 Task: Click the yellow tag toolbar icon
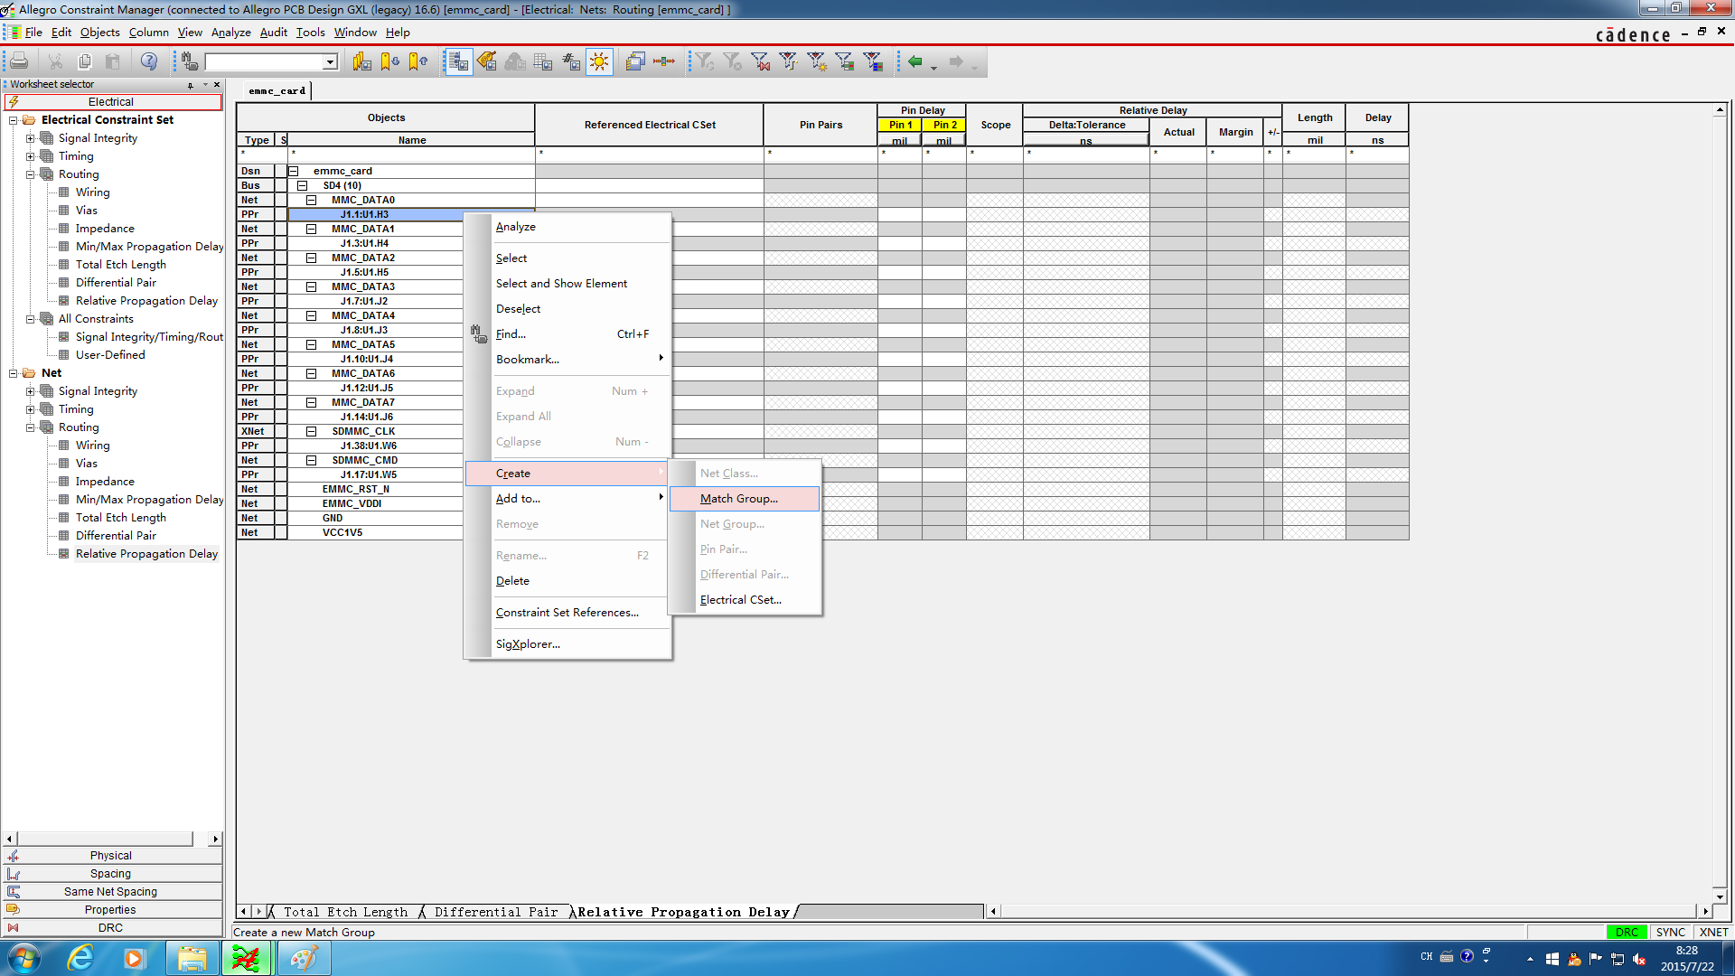[x=487, y=61]
